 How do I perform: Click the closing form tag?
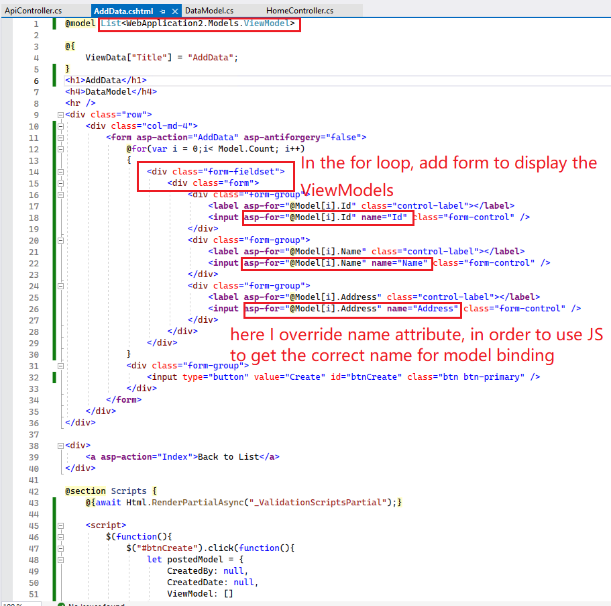point(123,400)
